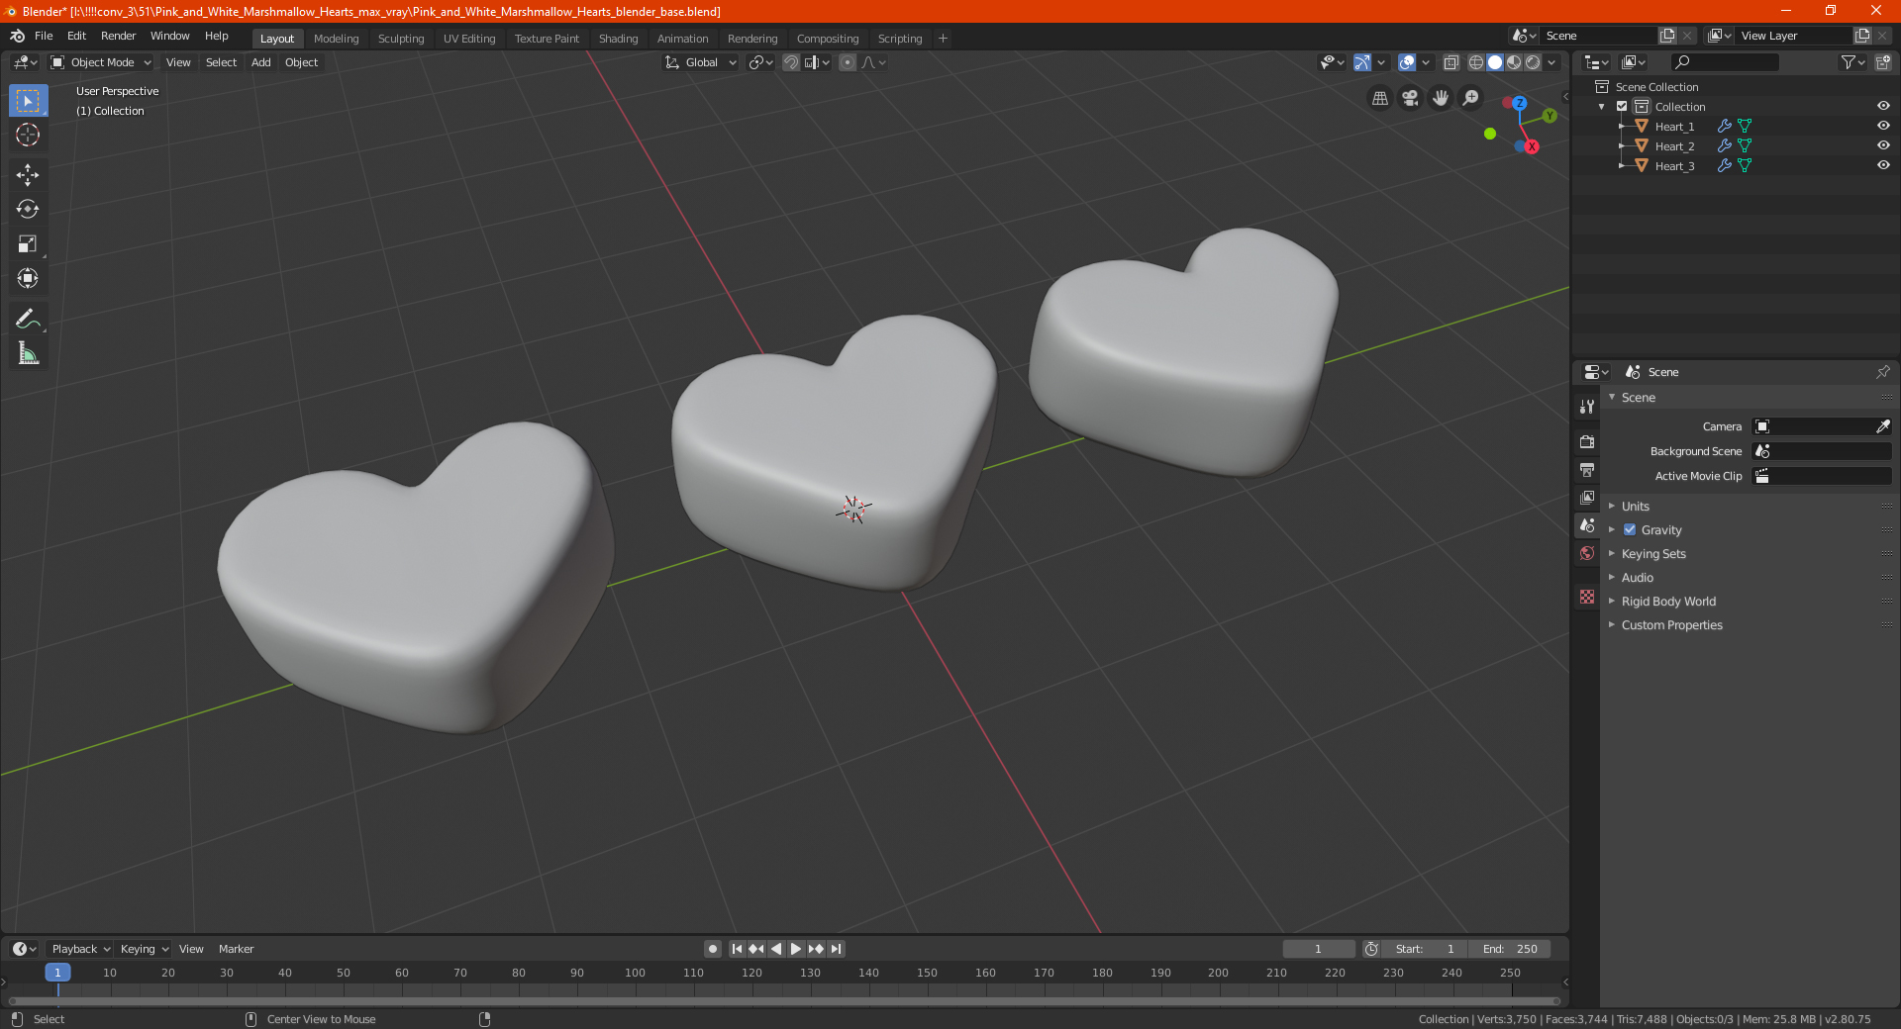1901x1029 pixels.
Task: Open the Texture properties tab
Action: click(x=1587, y=597)
